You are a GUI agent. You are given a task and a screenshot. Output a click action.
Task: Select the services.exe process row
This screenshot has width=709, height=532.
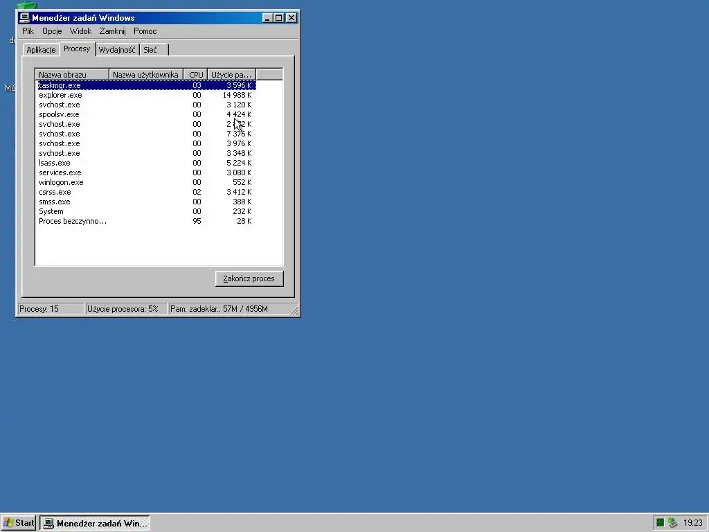click(x=147, y=172)
